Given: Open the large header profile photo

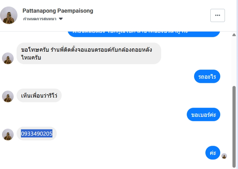Looking at the screenshot, I should pyautogui.click(x=9, y=15).
